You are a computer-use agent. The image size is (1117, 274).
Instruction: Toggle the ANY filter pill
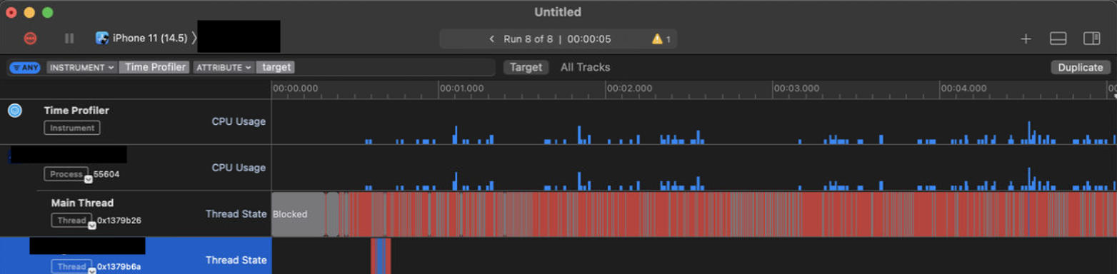[x=25, y=68]
